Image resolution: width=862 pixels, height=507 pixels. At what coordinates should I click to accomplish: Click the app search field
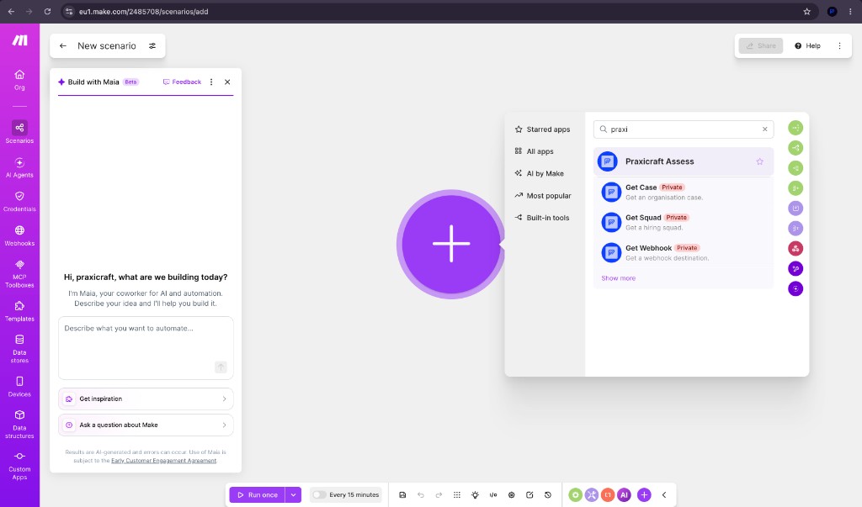coord(682,129)
